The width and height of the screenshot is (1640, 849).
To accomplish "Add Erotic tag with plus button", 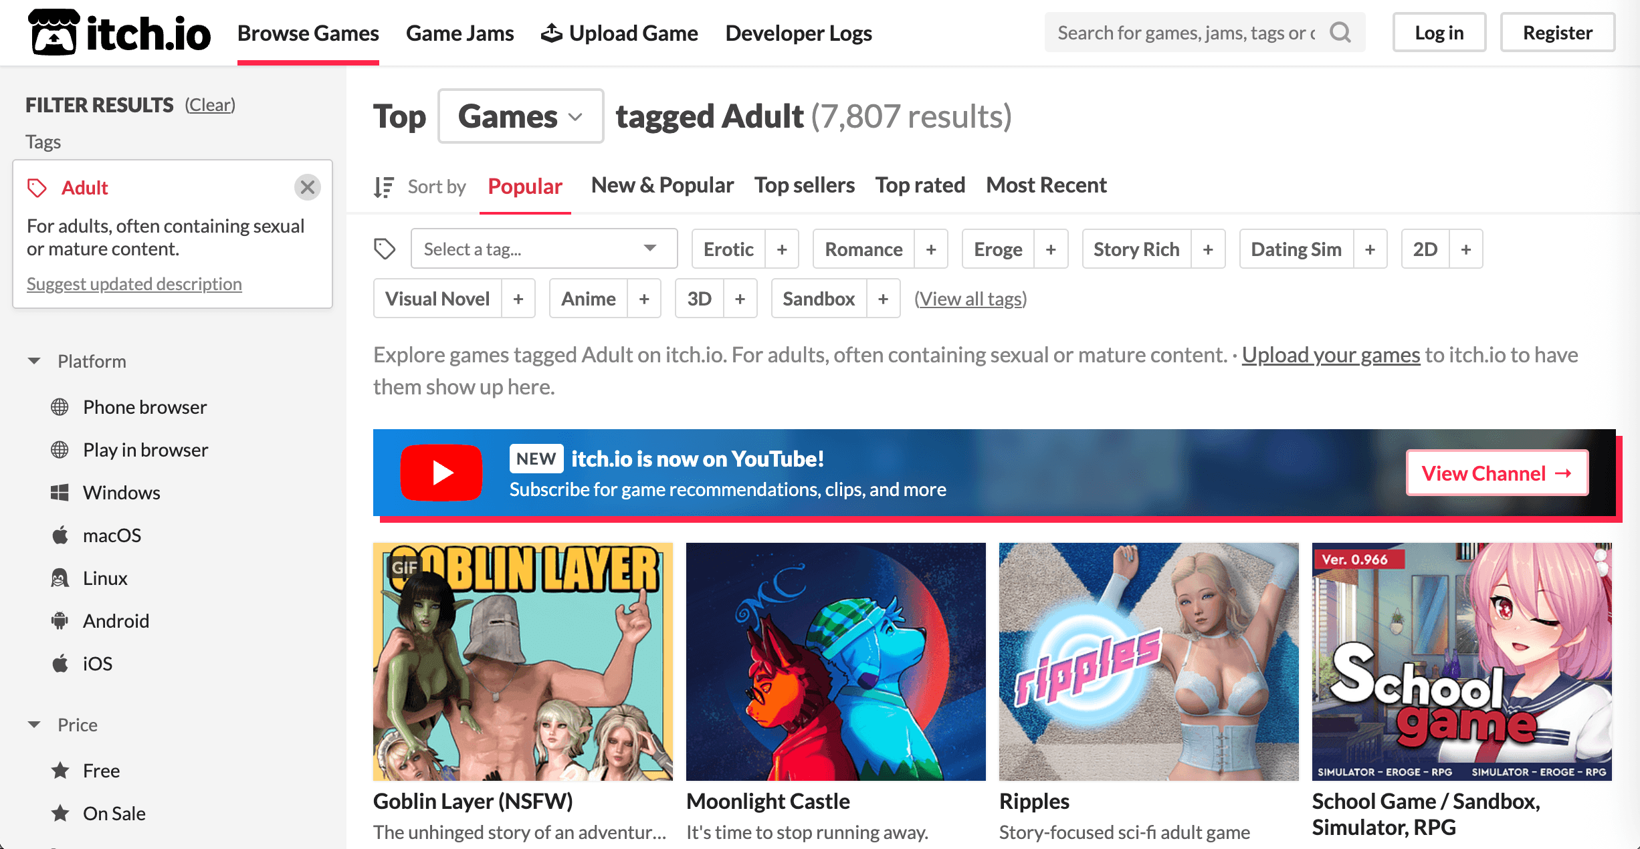I will pos(782,249).
